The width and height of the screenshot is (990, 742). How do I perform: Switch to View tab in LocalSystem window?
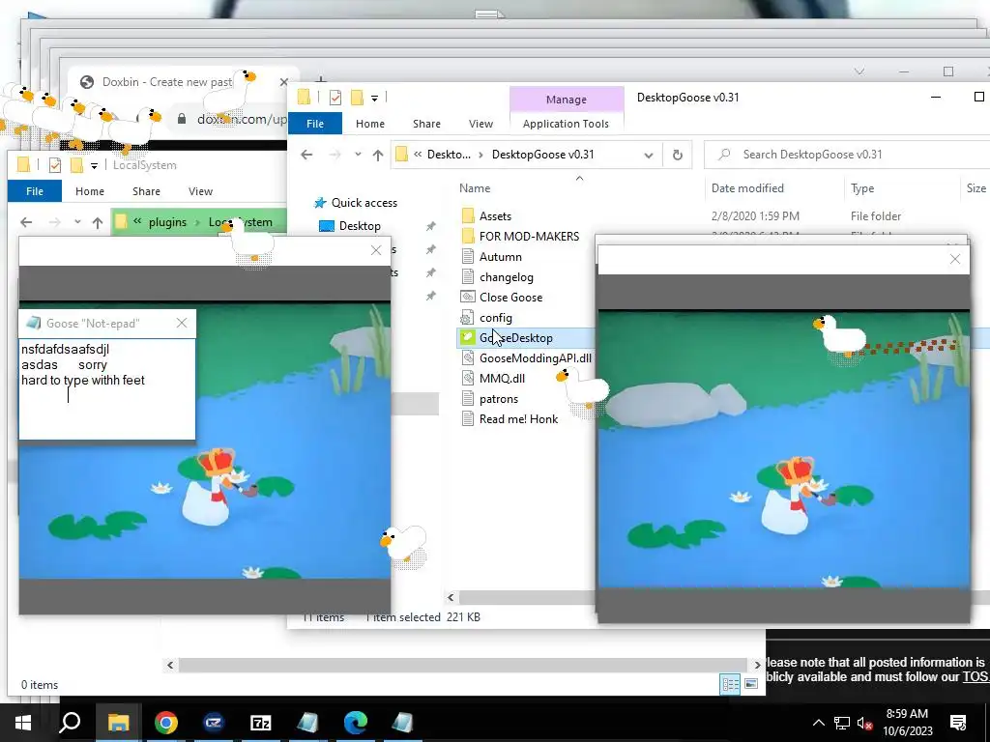[200, 191]
